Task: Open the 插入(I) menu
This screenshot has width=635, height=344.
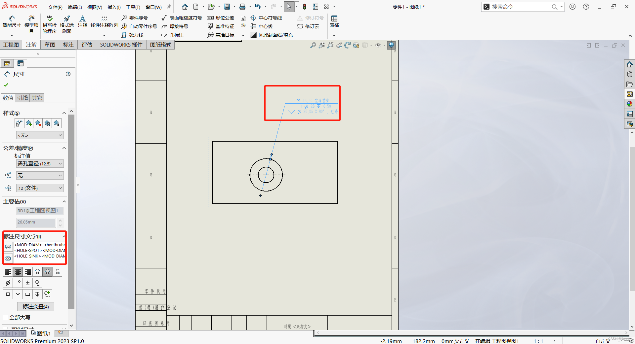Action: tap(114, 7)
